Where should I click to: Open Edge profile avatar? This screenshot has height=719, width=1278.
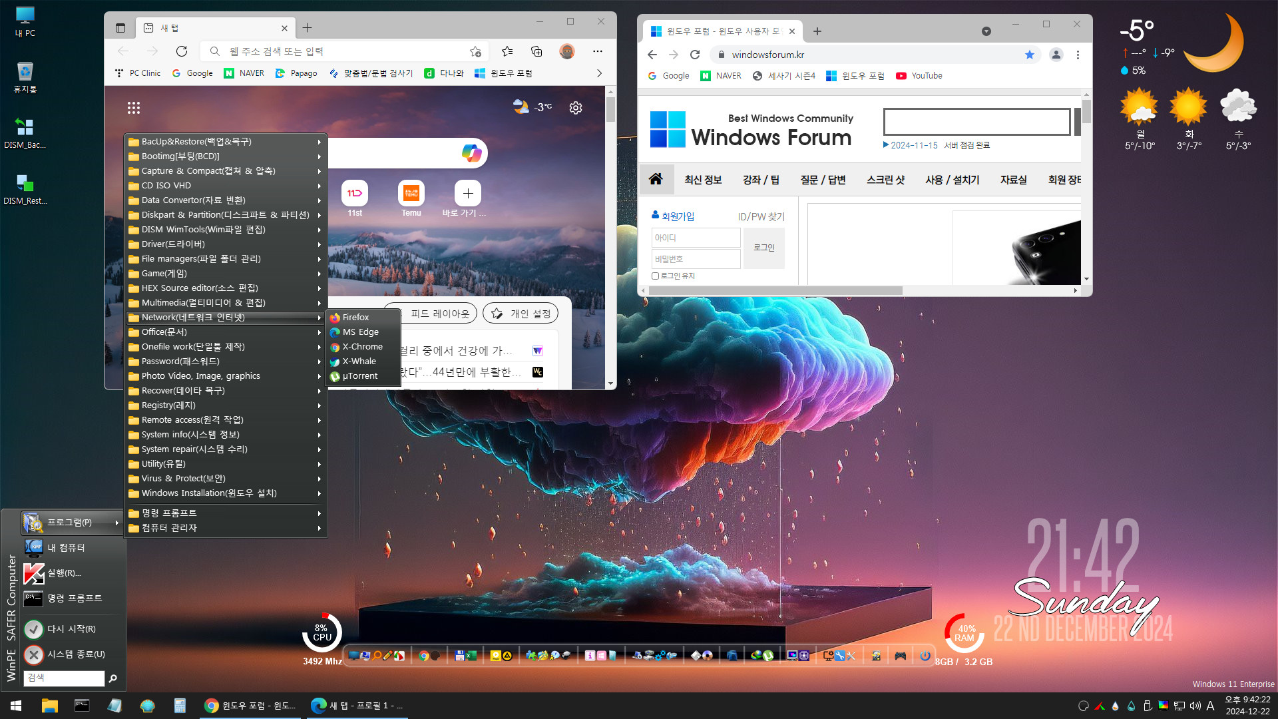coord(567,51)
